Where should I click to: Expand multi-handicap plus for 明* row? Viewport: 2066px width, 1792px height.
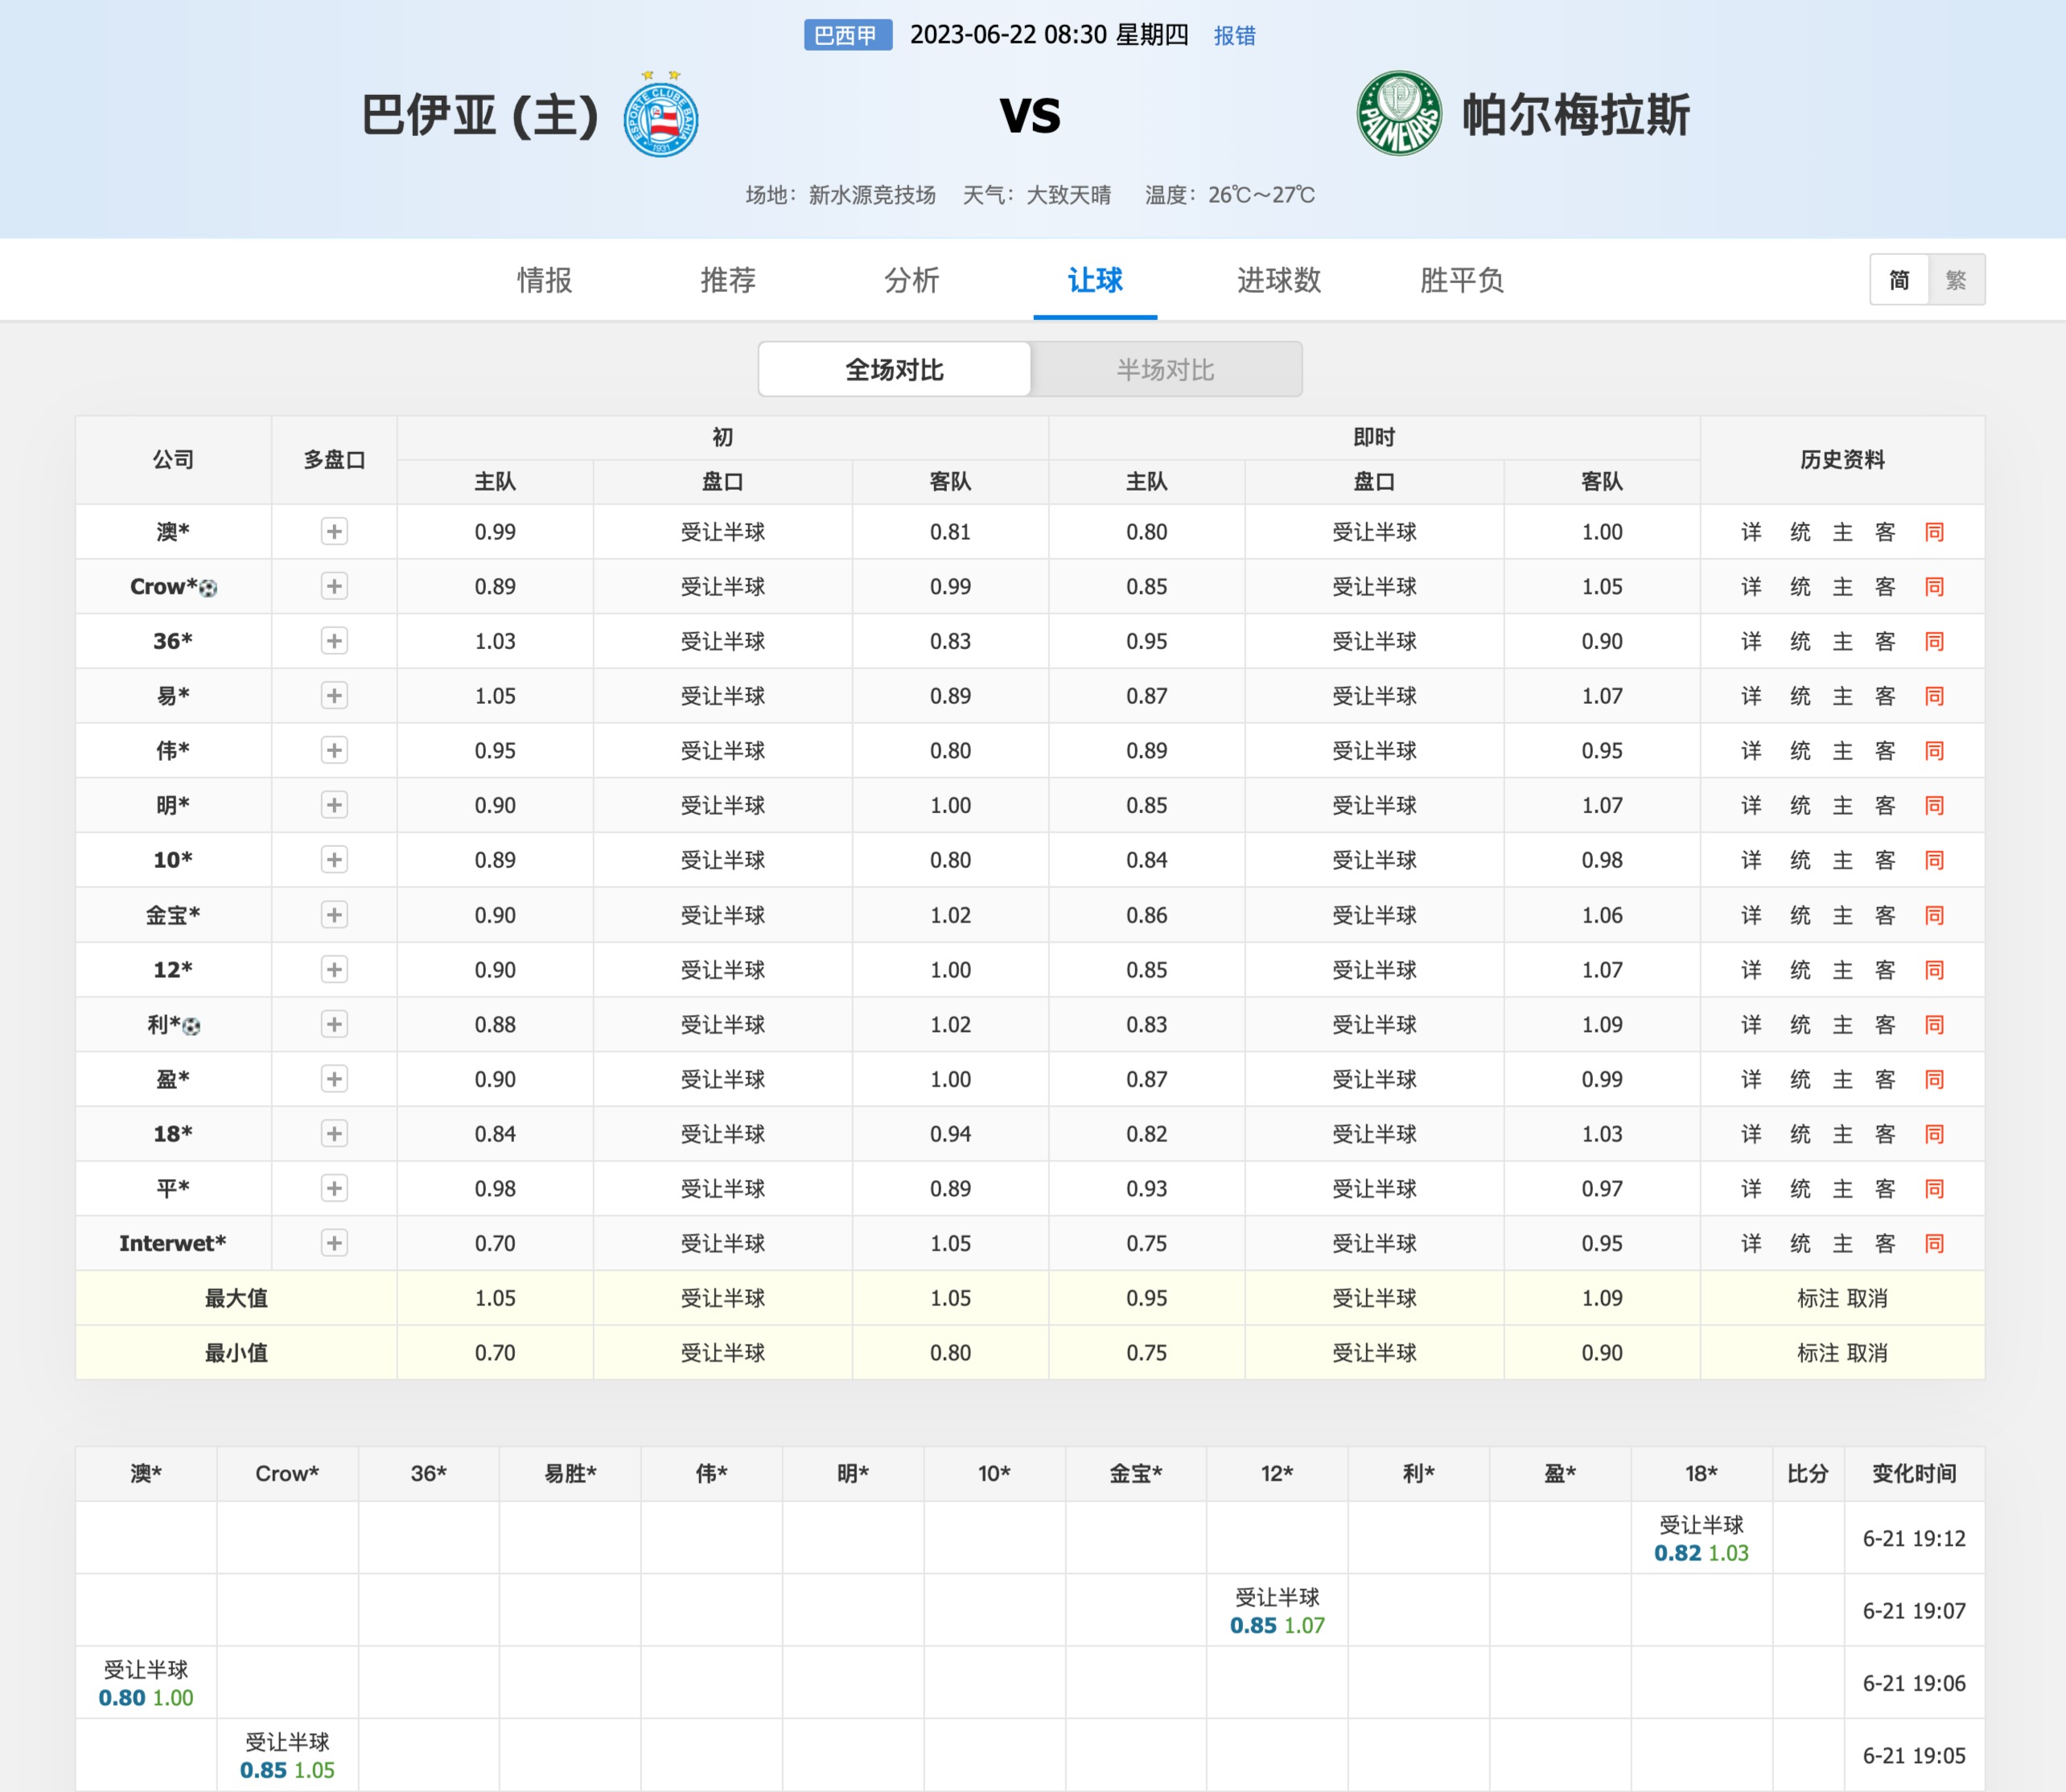[334, 805]
